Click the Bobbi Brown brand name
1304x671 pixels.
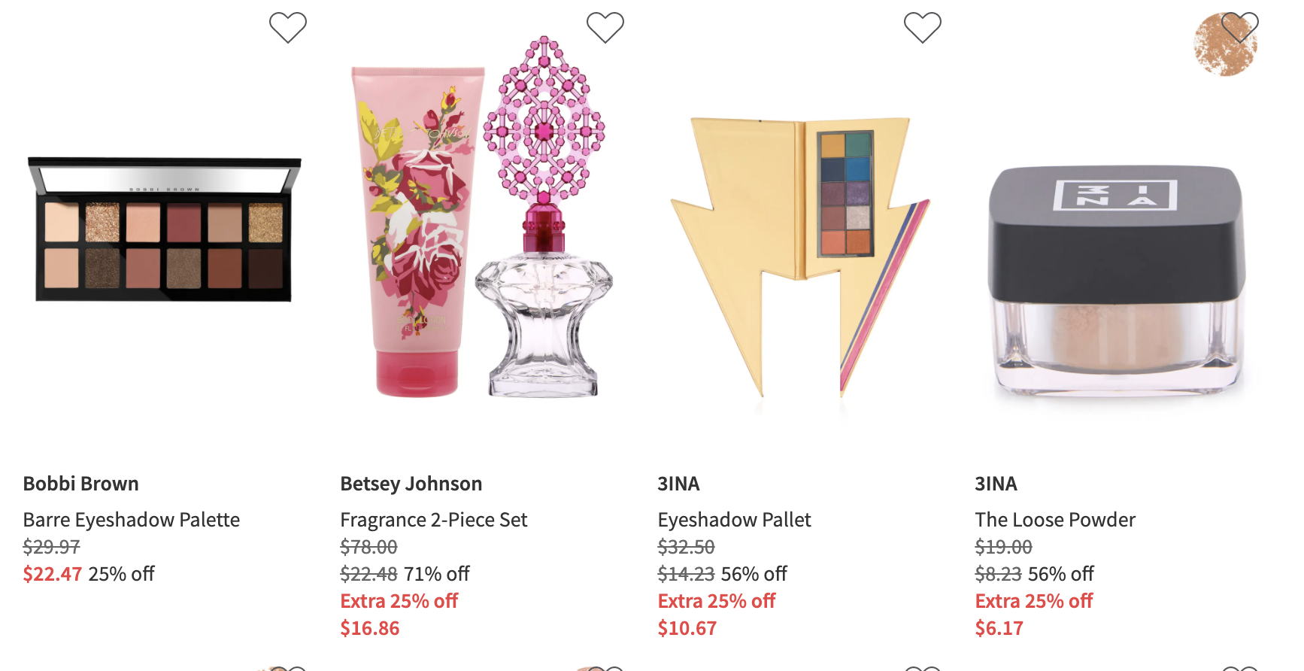81,484
